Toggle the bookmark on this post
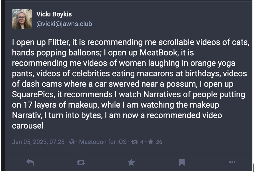 click(x=182, y=162)
